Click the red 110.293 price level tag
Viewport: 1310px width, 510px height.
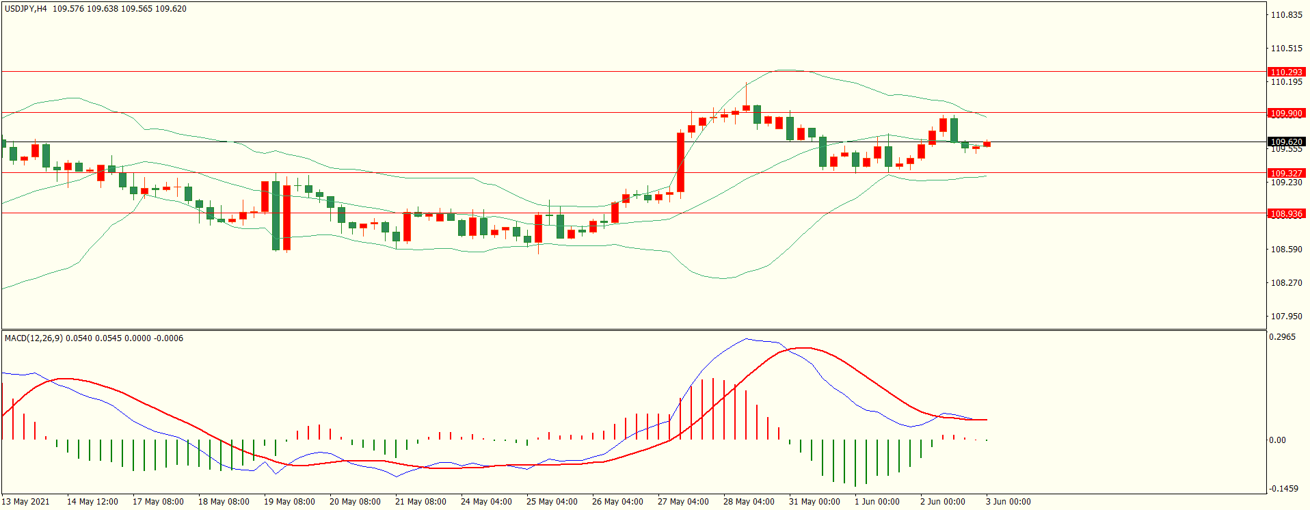(x=1286, y=72)
